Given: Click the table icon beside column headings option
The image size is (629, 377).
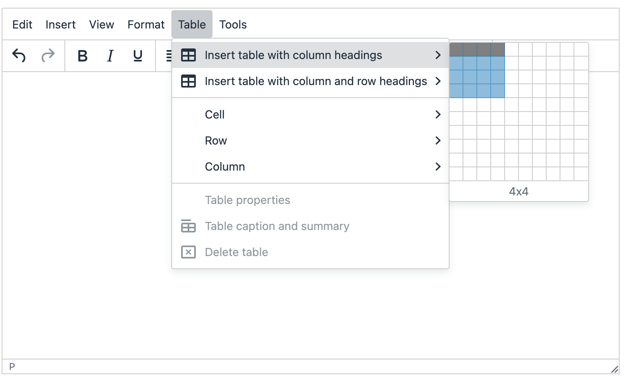Looking at the screenshot, I should pos(188,55).
